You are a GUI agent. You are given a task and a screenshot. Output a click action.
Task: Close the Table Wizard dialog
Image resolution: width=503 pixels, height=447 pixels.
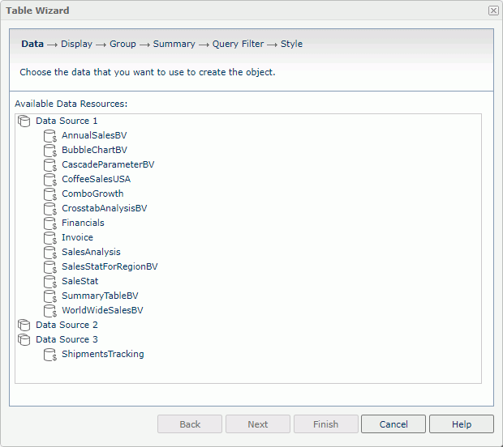493,11
